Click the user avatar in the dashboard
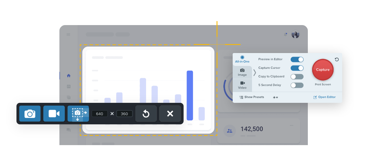The width and height of the screenshot is (383, 153). [295, 34]
